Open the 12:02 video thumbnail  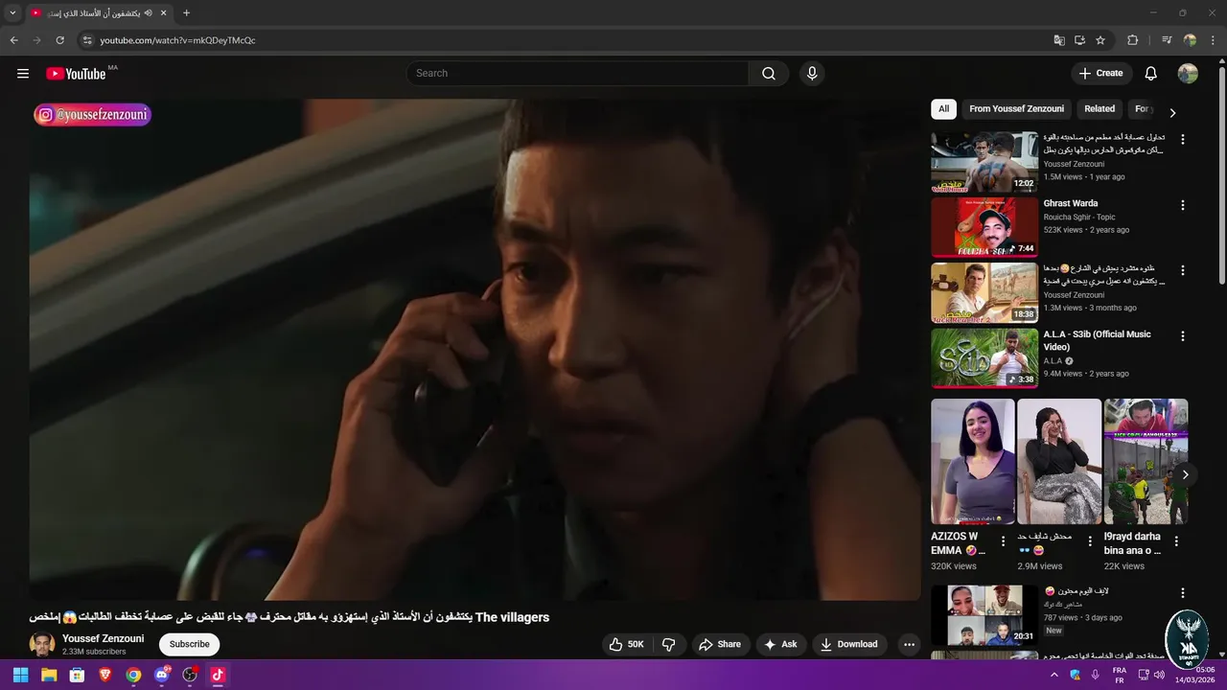984,162
